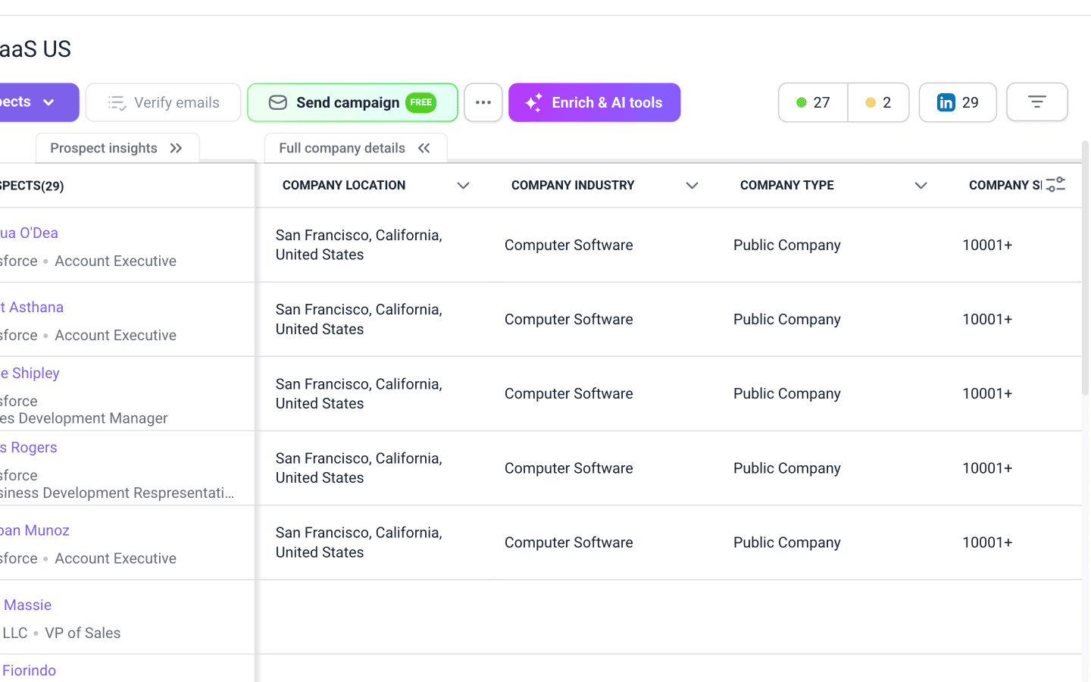Click the green dot verified count 27
The image size is (1091, 682).
(x=813, y=102)
